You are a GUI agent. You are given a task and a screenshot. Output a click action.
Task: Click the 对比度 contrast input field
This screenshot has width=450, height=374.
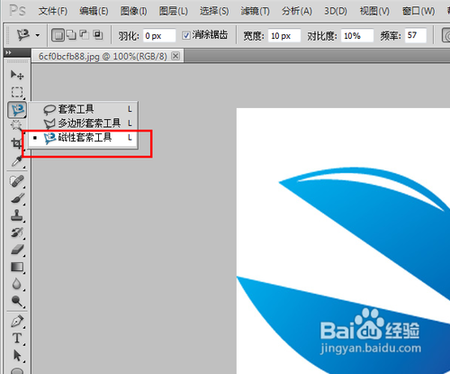tap(357, 36)
